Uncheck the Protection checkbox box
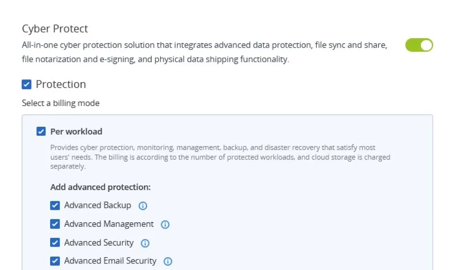Image resolution: width=458 pixels, height=270 pixels. point(27,84)
